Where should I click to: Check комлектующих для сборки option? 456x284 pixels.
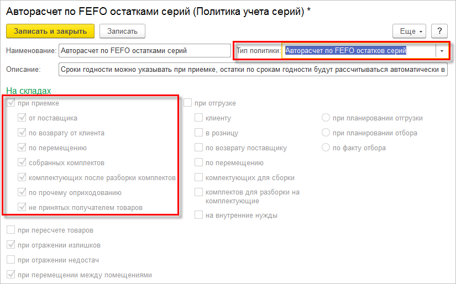pos(198,177)
